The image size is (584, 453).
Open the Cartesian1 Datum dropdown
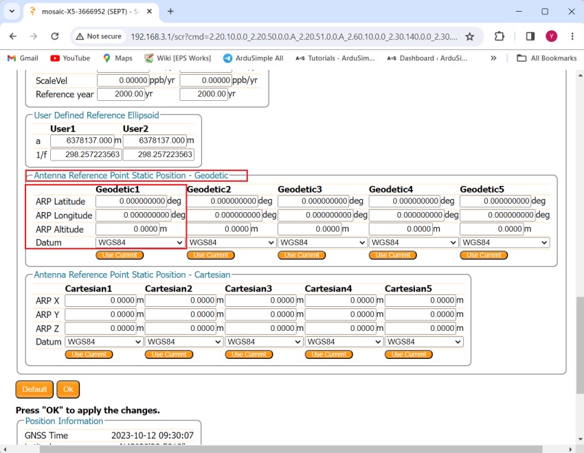click(x=104, y=342)
